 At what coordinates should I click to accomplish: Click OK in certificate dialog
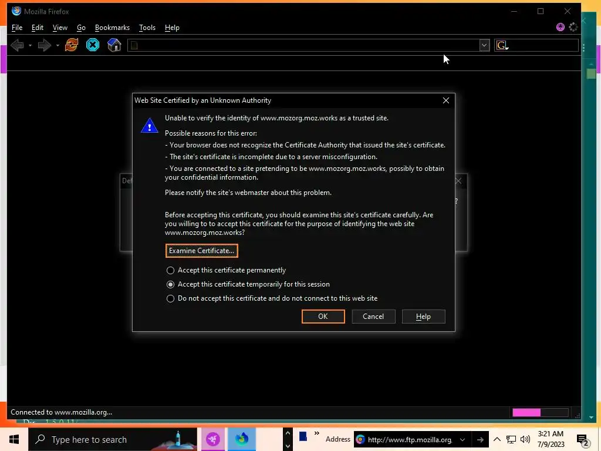323,317
